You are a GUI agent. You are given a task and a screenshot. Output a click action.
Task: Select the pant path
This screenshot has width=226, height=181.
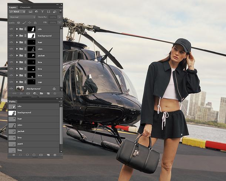[x=34, y=144]
